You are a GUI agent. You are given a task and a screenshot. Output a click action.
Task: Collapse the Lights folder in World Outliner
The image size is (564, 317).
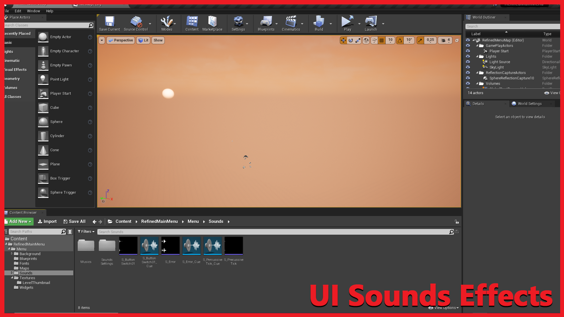(x=477, y=56)
